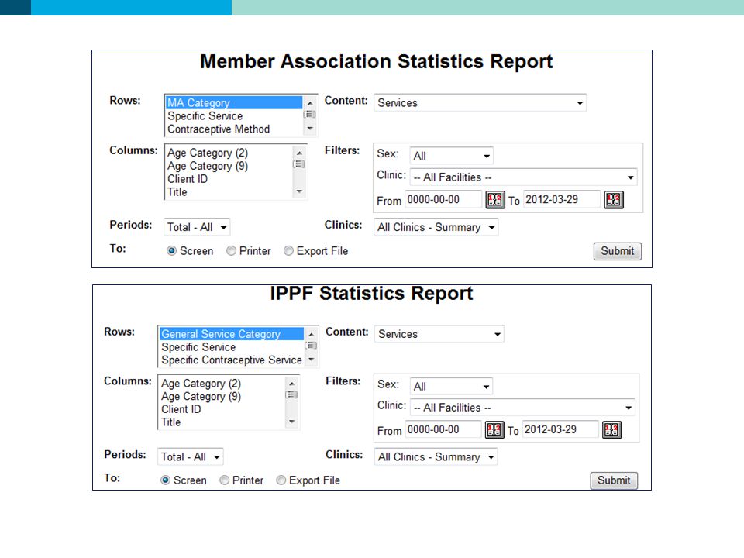Open Clinic facilities dropdown in IPPF Statistics report
This screenshot has width=744, height=558.
tap(522, 408)
